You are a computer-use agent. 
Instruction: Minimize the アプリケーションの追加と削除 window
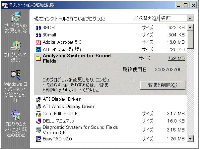tap(178, 5)
